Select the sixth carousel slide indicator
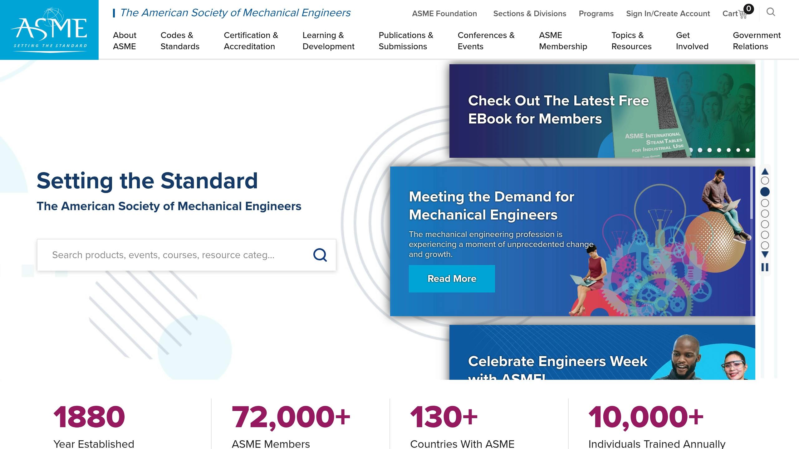799x449 pixels. [765, 235]
